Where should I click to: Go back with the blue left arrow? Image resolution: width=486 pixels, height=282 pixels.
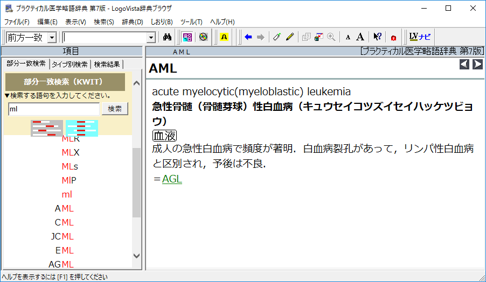click(x=248, y=37)
